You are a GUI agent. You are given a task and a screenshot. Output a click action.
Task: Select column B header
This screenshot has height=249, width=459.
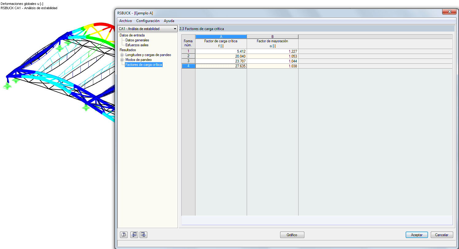272,37
